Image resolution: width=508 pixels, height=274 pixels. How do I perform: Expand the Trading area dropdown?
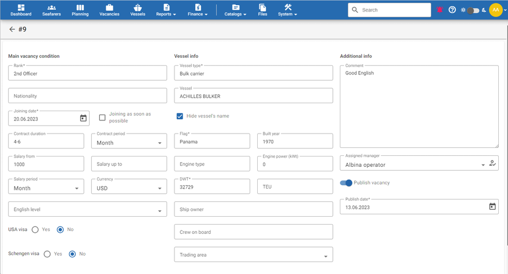tap(325, 256)
